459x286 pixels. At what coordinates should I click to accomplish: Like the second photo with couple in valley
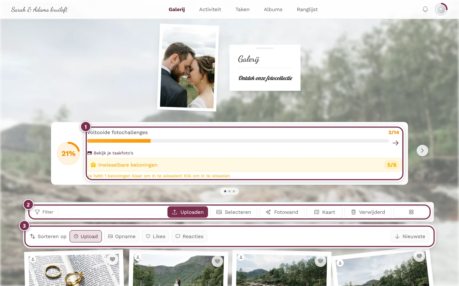click(217, 261)
